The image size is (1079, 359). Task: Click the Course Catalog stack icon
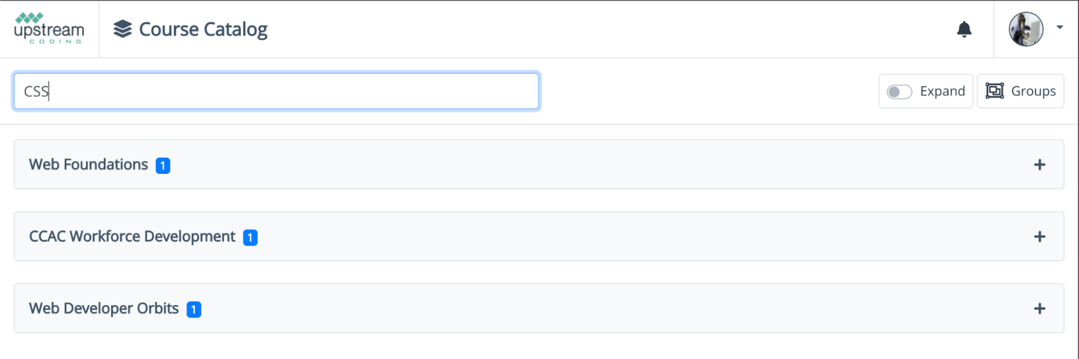tap(123, 29)
